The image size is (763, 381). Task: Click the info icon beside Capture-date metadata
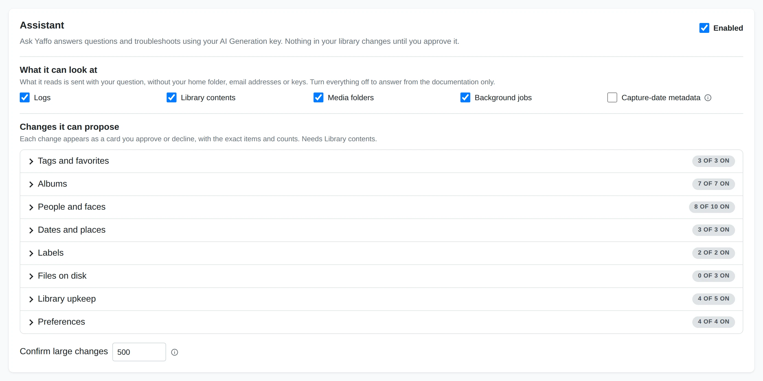[x=708, y=98]
